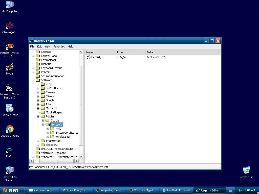Click the tree scroll up arrow
This screenshot has width=259, height=194.
(x=81, y=52)
